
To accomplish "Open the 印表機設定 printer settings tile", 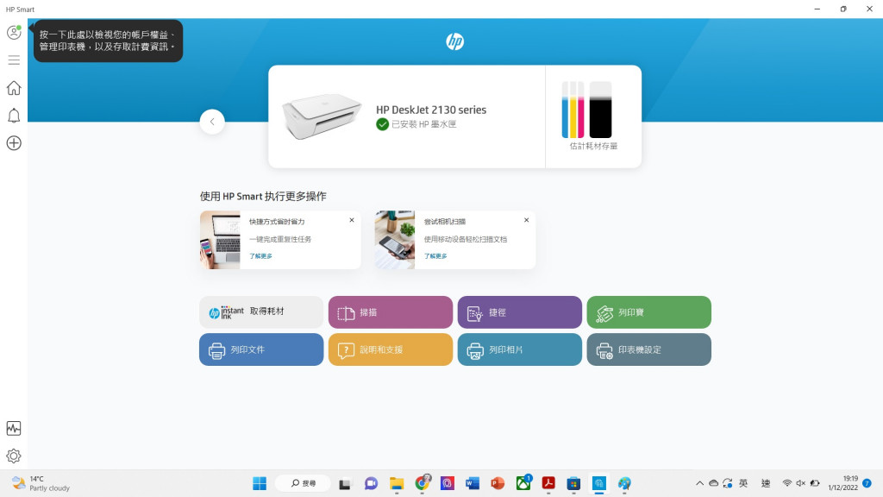I will pyautogui.click(x=648, y=349).
